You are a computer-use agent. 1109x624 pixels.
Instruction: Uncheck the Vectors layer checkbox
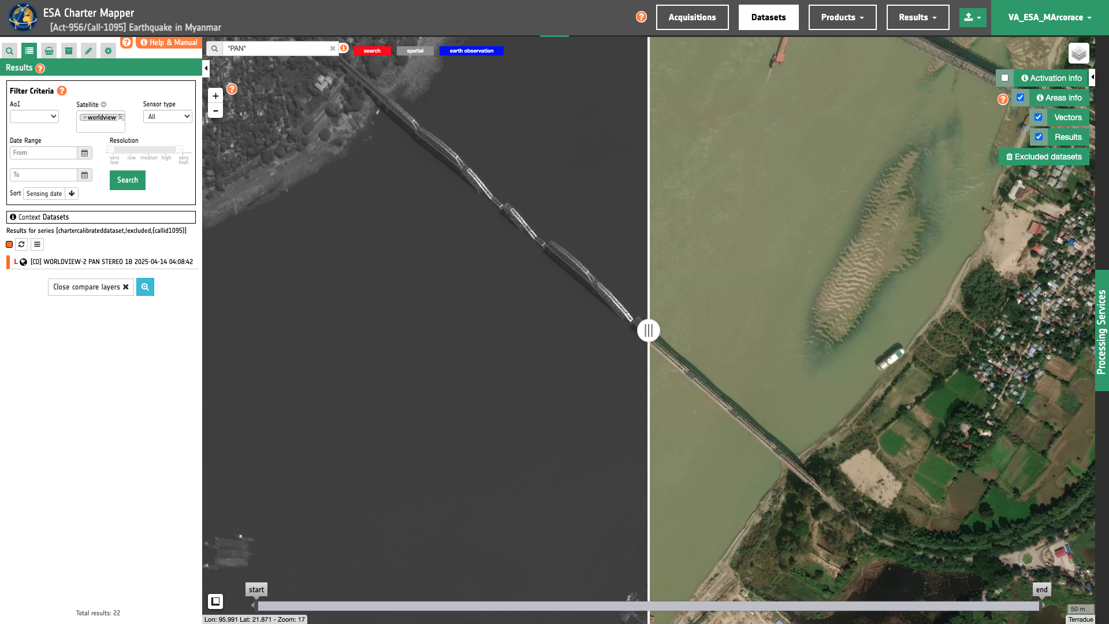(1038, 117)
